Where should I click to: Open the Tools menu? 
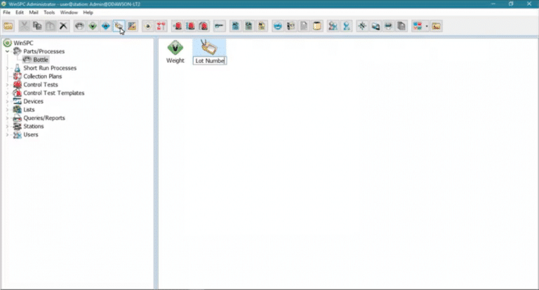pyautogui.click(x=49, y=13)
